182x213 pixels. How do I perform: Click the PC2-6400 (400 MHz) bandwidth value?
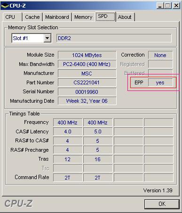[x=87, y=64]
